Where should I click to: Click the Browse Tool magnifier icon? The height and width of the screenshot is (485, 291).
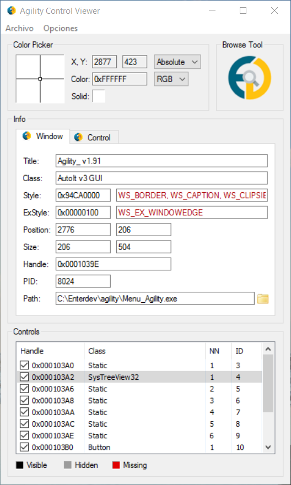point(250,78)
